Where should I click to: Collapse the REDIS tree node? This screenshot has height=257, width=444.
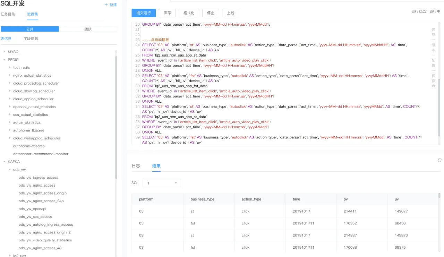click(4, 60)
